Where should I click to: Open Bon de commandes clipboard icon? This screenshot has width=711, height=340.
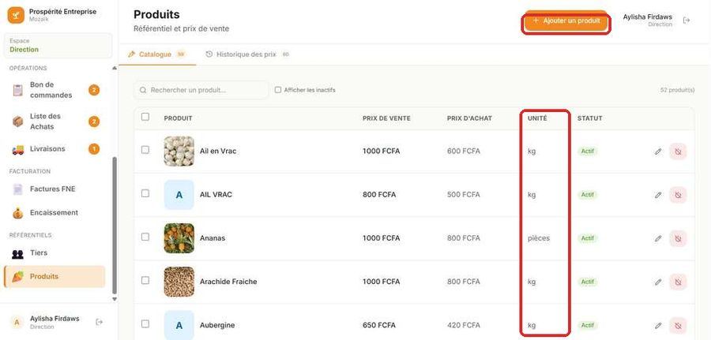coord(17,90)
